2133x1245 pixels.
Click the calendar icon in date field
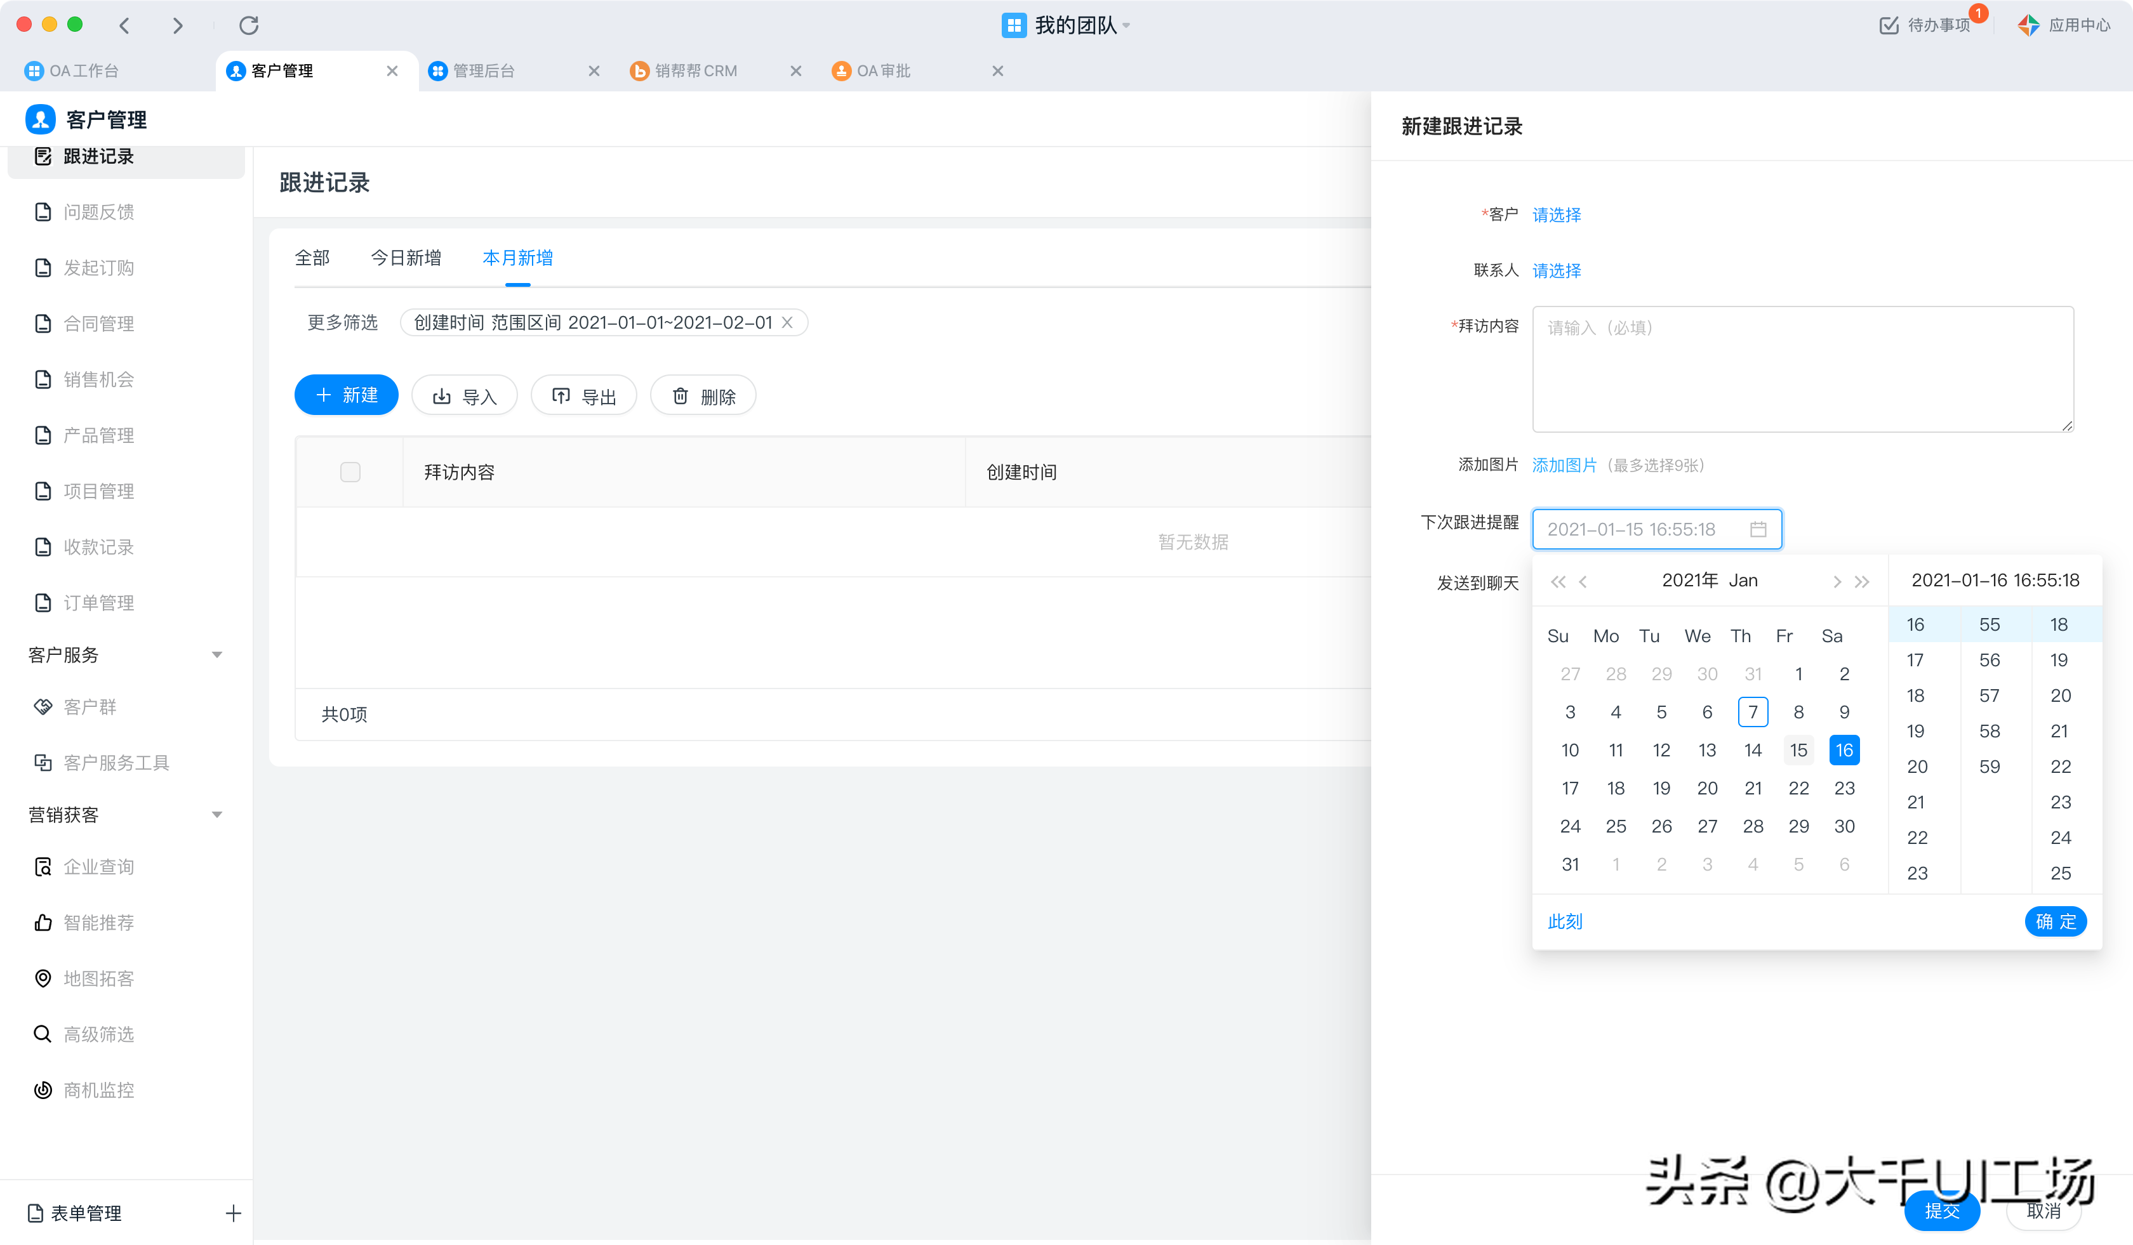[1758, 529]
